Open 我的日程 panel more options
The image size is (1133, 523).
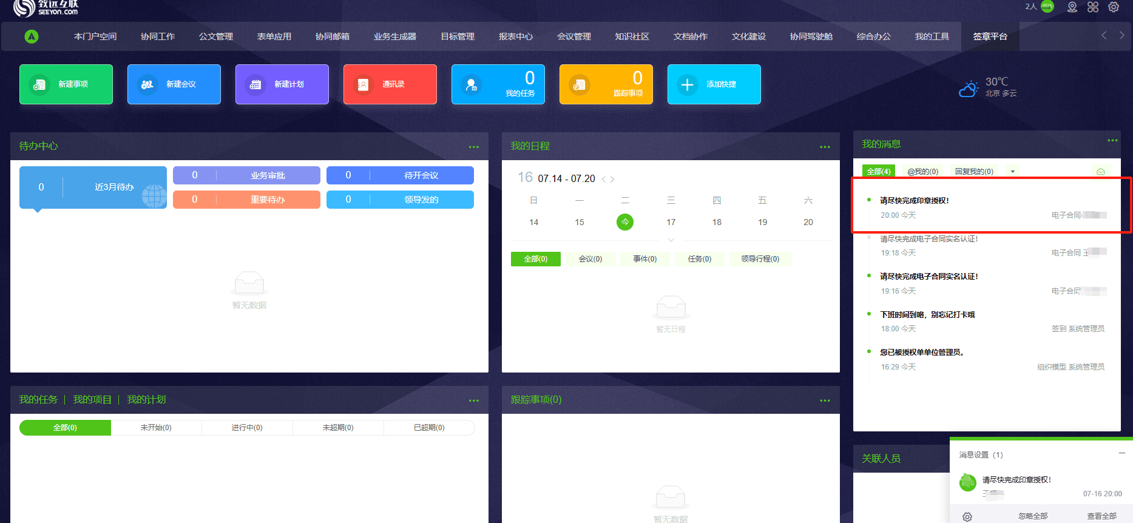[825, 147]
